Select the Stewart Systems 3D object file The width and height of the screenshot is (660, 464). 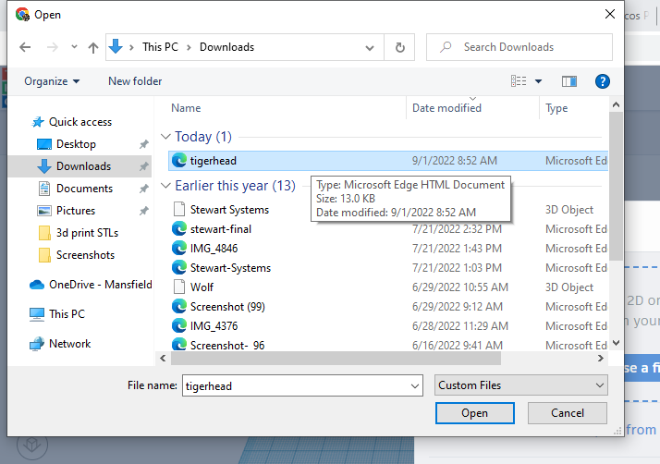(229, 210)
